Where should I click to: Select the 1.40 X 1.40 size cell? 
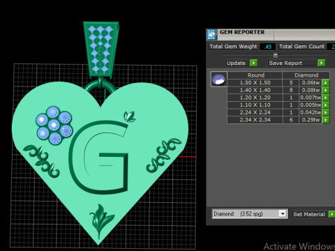pyautogui.click(x=255, y=90)
